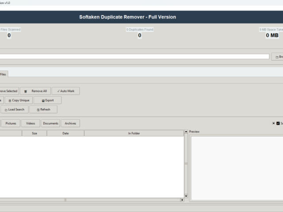Activate the Auto Mark button
The width and height of the screenshot is (283, 212).
pos(66,91)
